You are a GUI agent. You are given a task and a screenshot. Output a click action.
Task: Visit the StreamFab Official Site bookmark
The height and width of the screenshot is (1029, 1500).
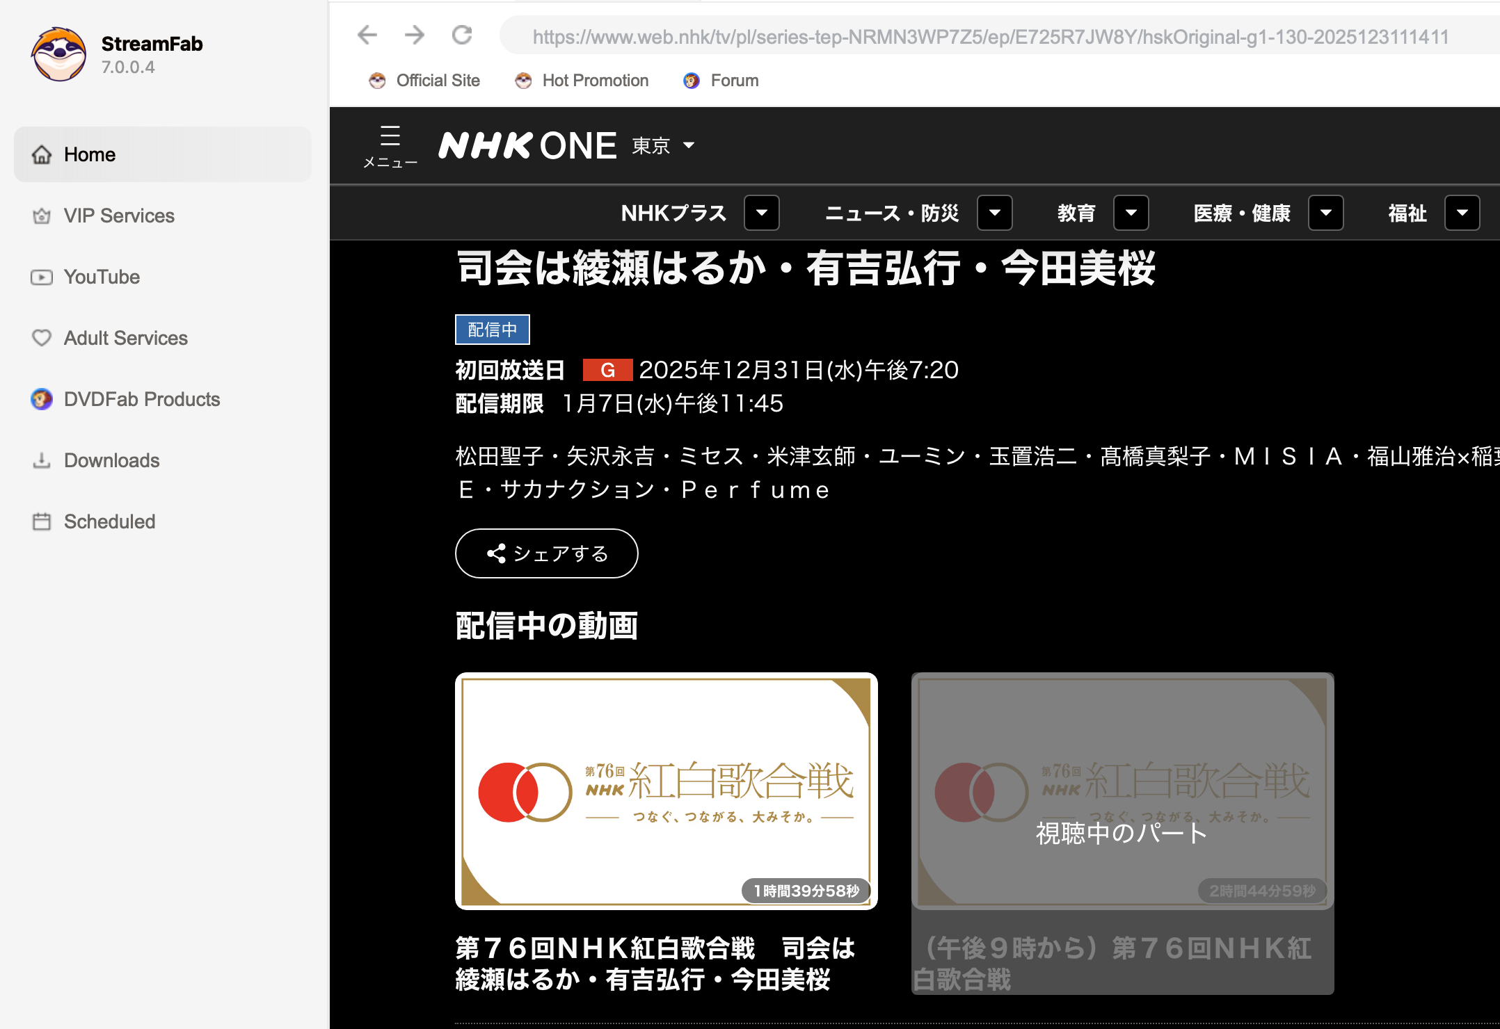(424, 80)
